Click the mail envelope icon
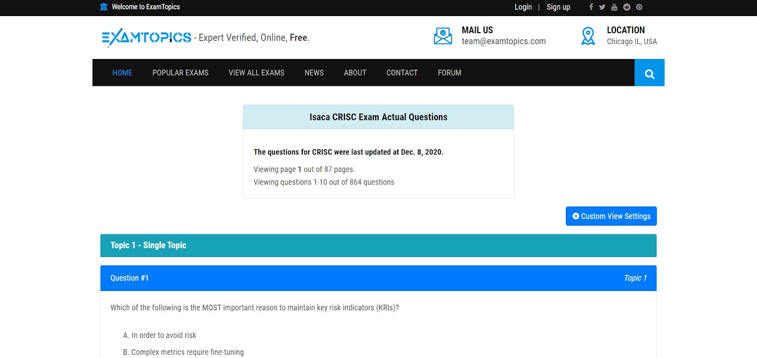This screenshot has width=757, height=358. point(443,36)
